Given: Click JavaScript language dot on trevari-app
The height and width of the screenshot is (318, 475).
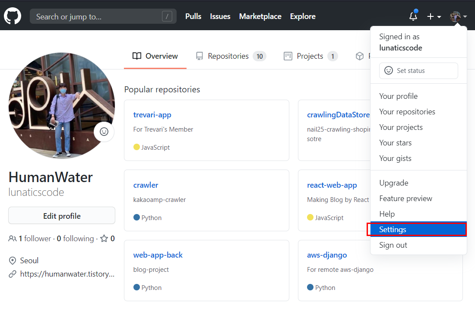Looking at the screenshot, I should pos(136,147).
